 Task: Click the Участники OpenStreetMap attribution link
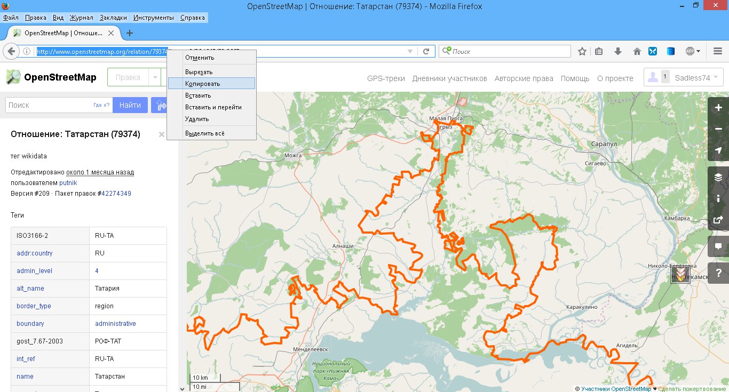tap(616, 389)
